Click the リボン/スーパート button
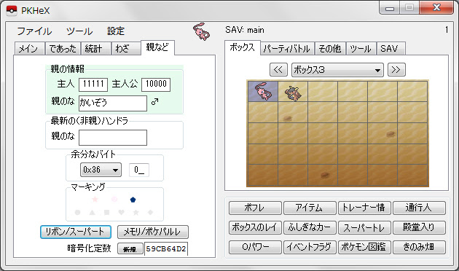459x271 pixels. coord(76,232)
